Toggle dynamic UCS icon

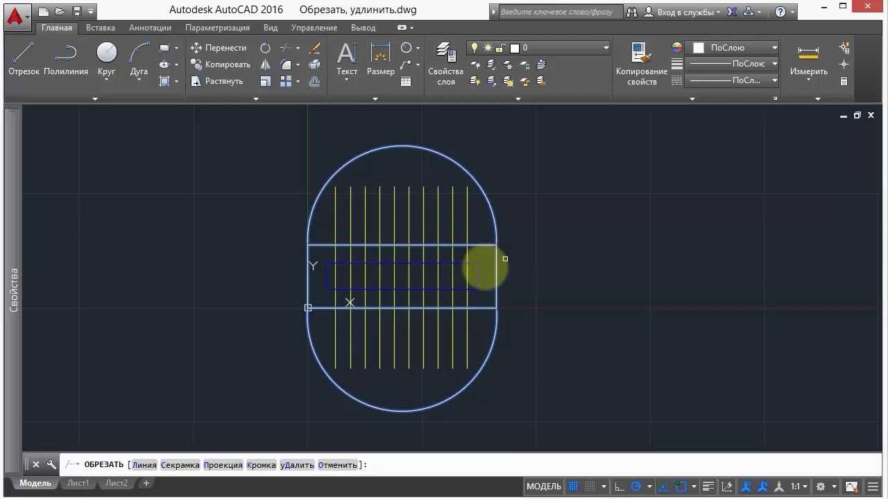coord(726,486)
